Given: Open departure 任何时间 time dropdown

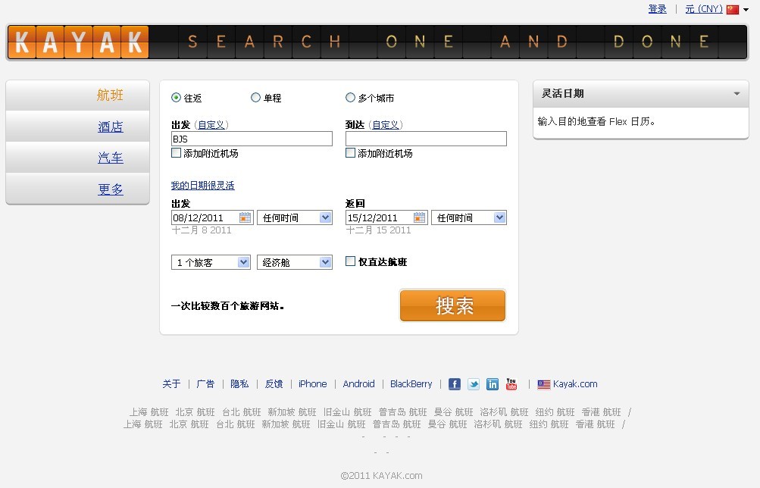Looking at the screenshot, I should coord(295,217).
